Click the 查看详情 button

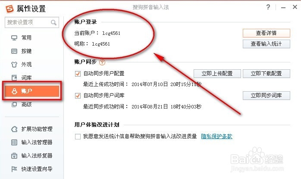coord(266,33)
